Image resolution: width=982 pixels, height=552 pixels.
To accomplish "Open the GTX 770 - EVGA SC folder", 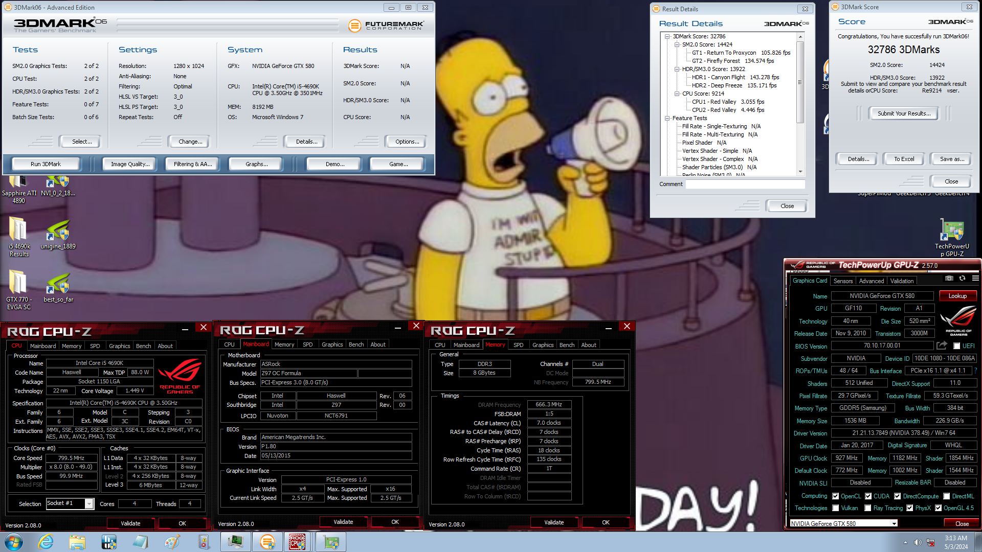I will [19, 290].
